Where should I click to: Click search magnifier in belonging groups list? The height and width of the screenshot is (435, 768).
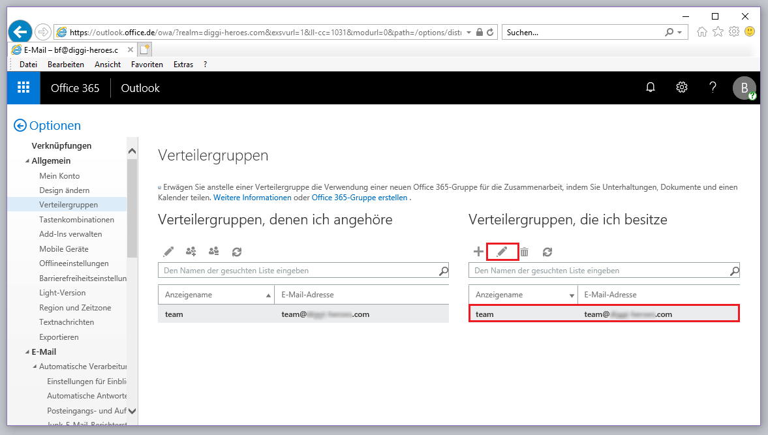(x=443, y=271)
